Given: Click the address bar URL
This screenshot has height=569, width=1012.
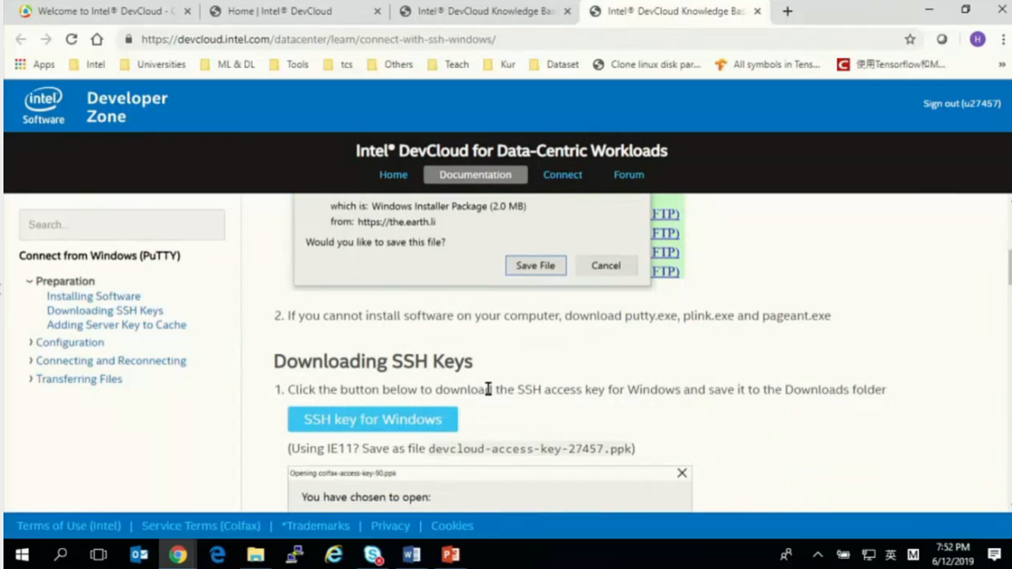Looking at the screenshot, I should (x=318, y=39).
